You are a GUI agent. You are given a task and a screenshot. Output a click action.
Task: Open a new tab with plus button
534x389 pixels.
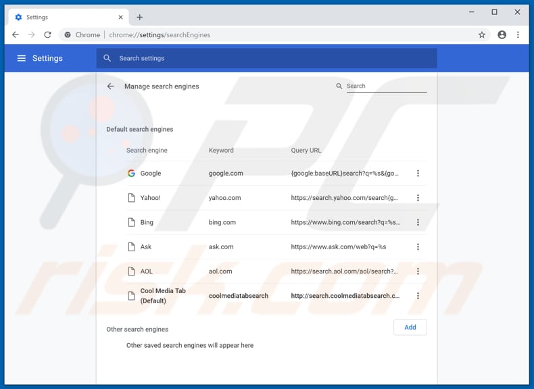(x=140, y=18)
